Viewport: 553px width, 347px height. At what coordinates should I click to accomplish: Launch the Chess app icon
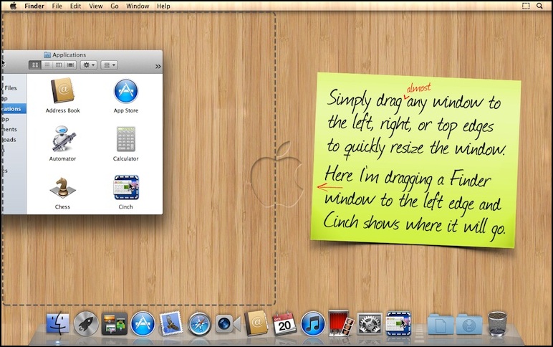[63, 188]
